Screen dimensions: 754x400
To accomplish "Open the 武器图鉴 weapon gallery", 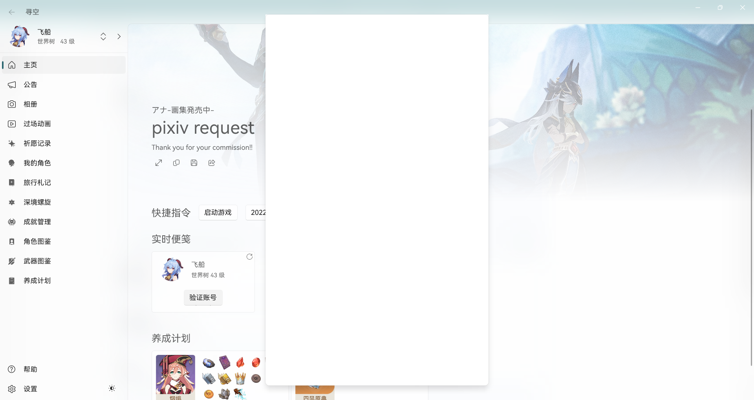I will click(x=37, y=261).
